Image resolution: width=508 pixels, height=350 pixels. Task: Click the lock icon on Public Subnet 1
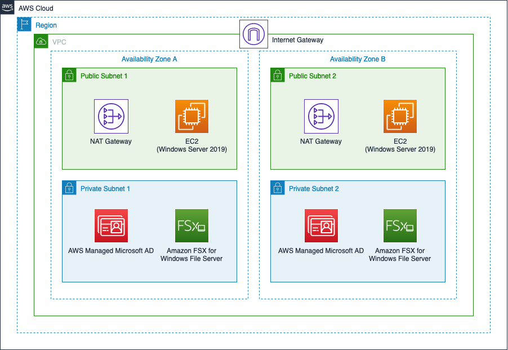[x=69, y=74]
